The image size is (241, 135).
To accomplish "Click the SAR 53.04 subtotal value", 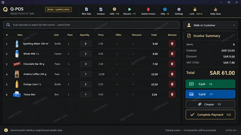I will coord(228,50).
